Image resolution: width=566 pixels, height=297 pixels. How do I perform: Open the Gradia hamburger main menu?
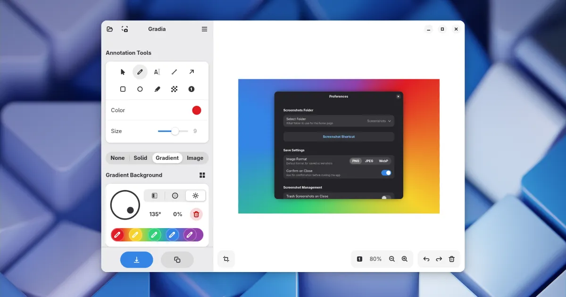(x=204, y=29)
